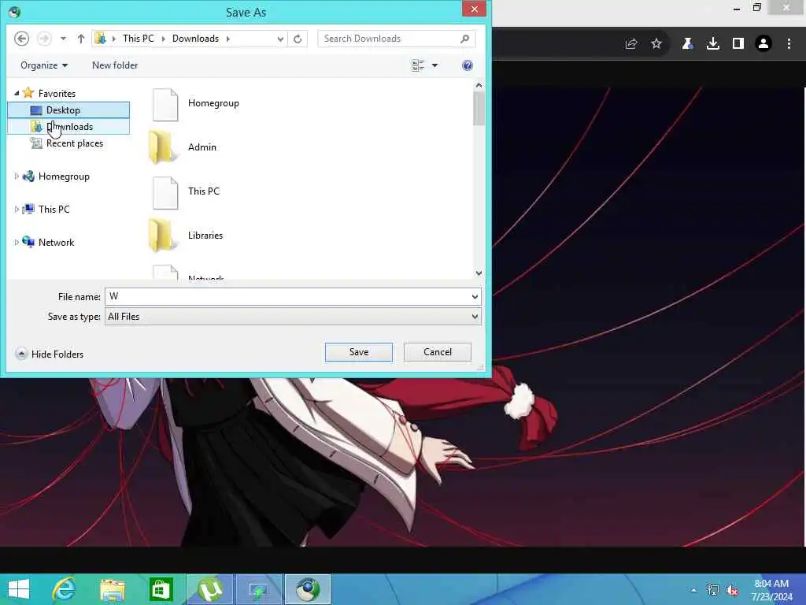Open the browser three-dot menu
Image resolution: width=806 pixels, height=605 pixels.
pos(789,44)
